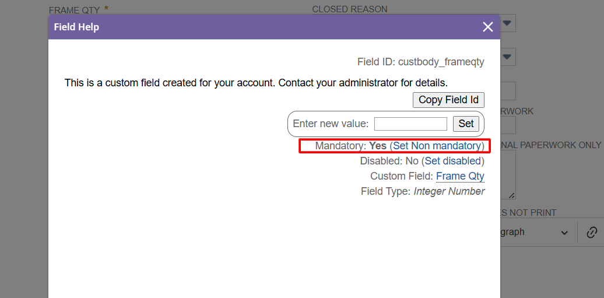Viewport: 604px width, 298px height.
Task: Click the text box above the PAPERWORK label
Action: (x=508, y=91)
